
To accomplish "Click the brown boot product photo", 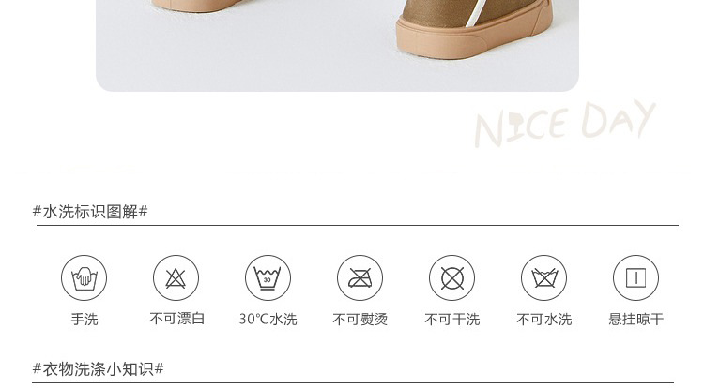I will [337, 45].
